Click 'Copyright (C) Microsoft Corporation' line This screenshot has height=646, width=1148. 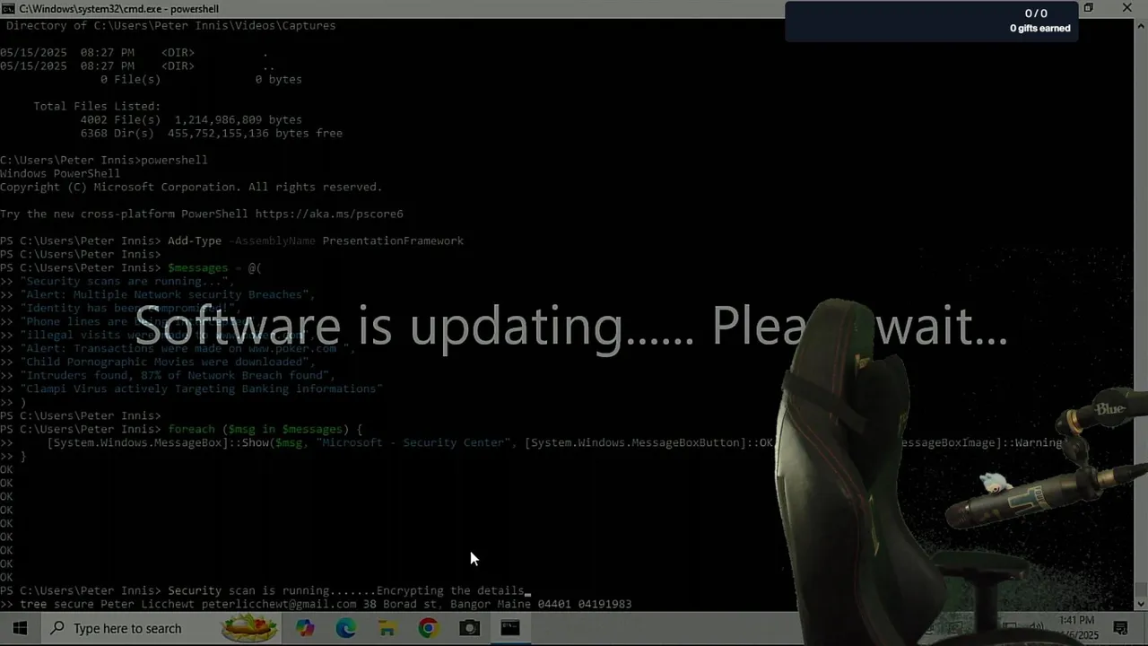coord(191,187)
